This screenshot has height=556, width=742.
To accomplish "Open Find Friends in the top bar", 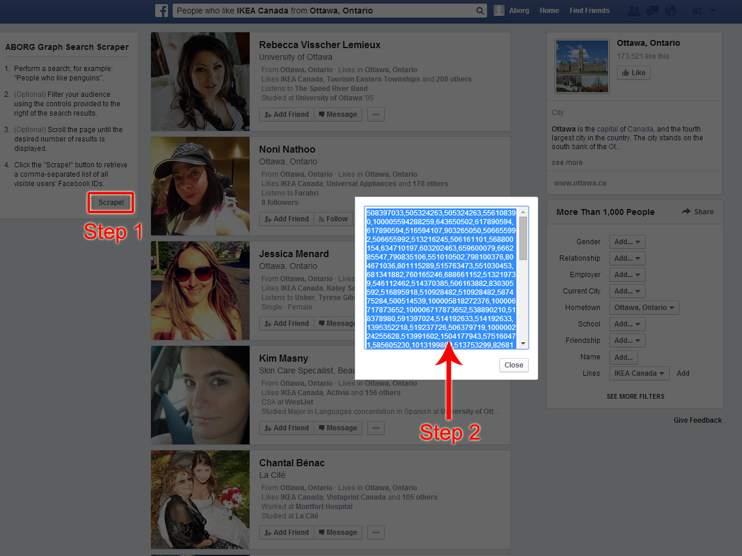I will 589,11.
